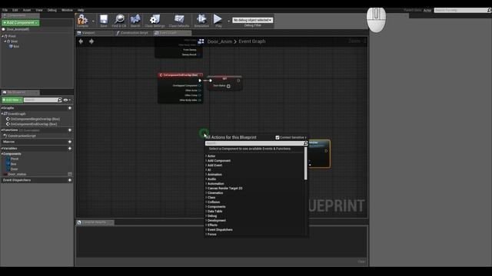Image resolution: width=492 pixels, height=276 pixels.
Task: Go back with graph navigation left arrow
Action: [81, 41]
